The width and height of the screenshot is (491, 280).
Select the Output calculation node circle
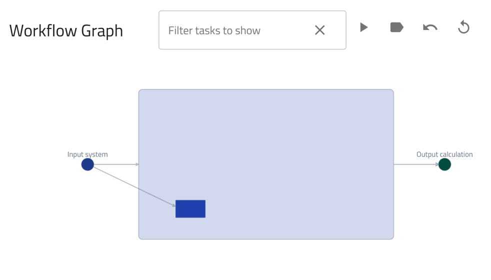pos(444,164)
